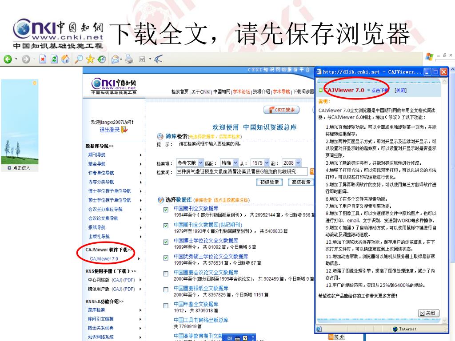This screenshot has width=455, height=341.
Task: Click the CNKI搜索 button
Action: pos(281,110)
